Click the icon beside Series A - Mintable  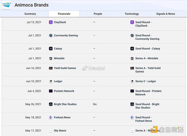tap(132, 58)
